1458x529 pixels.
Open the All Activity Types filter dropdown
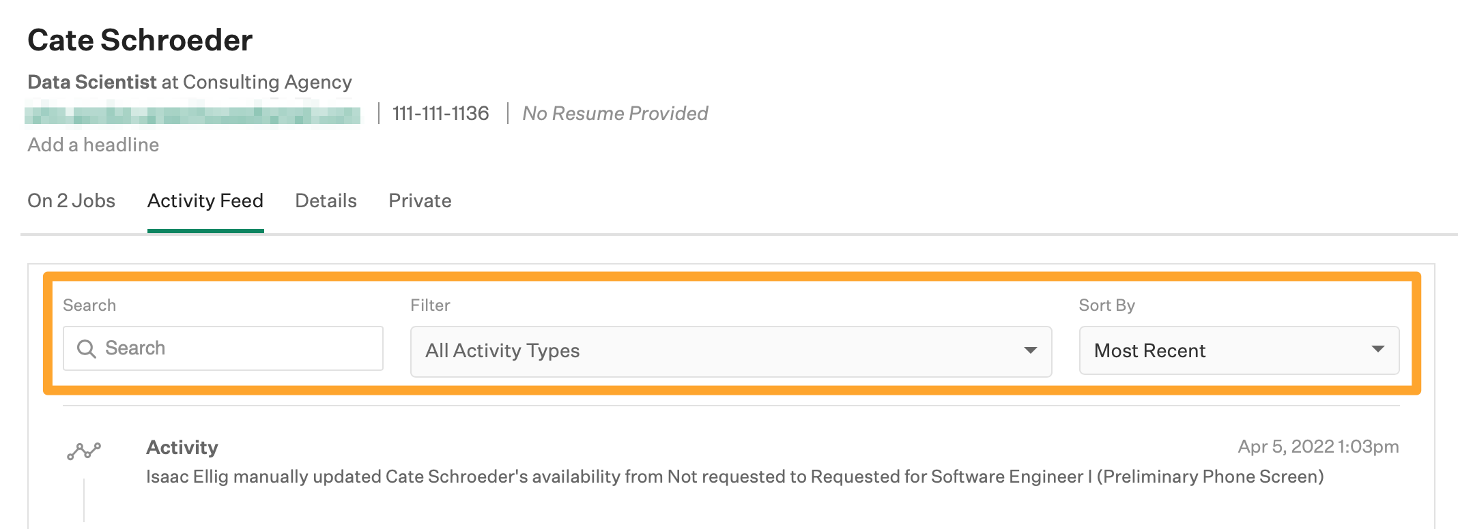click(x=730, y=351)
